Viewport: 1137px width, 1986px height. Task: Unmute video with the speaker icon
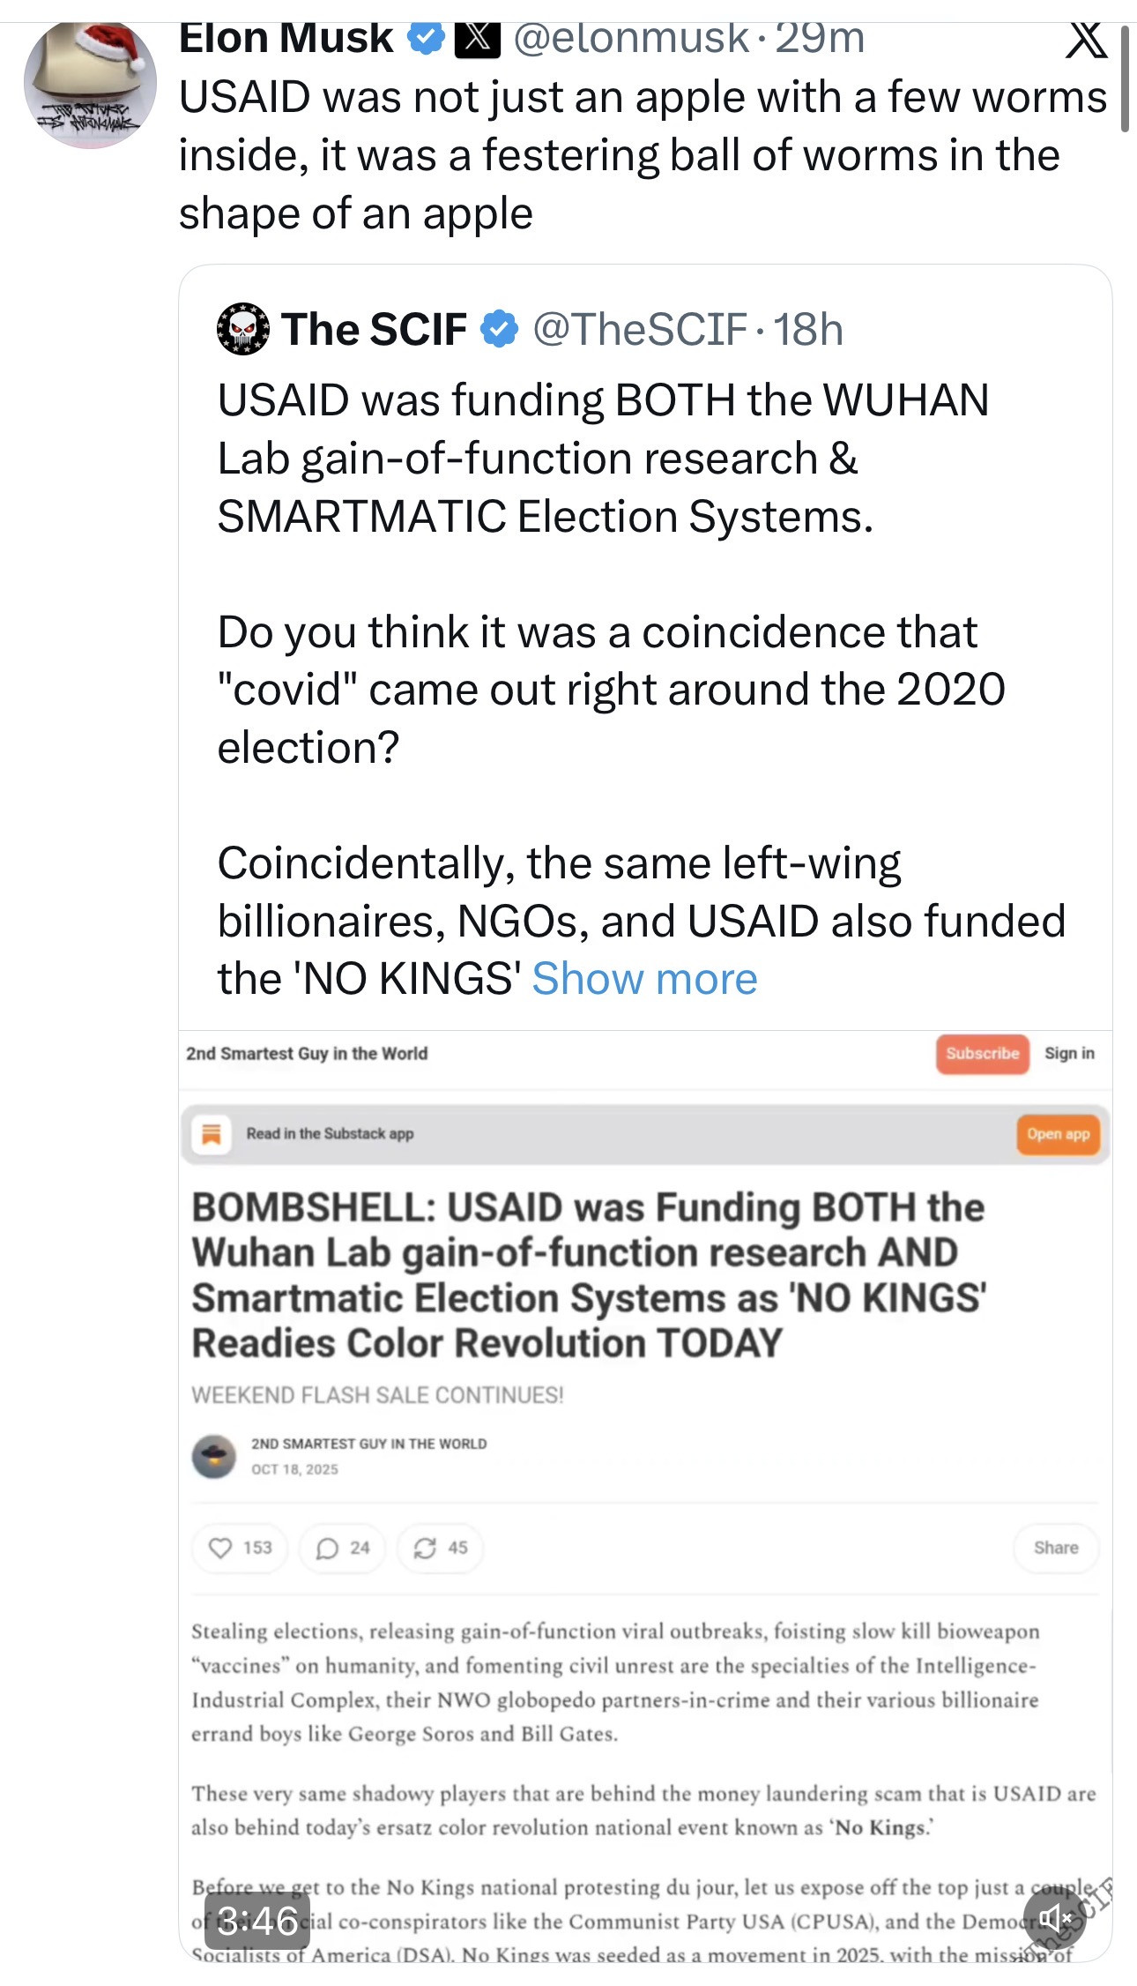tap(1053, 1917)
